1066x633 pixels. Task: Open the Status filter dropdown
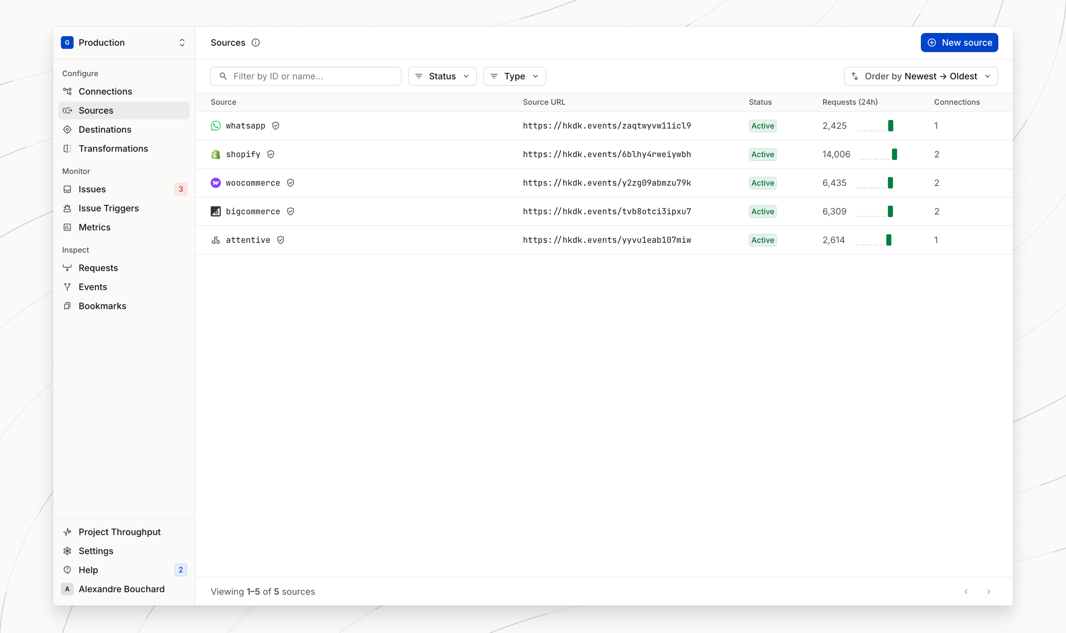(442, 76)
